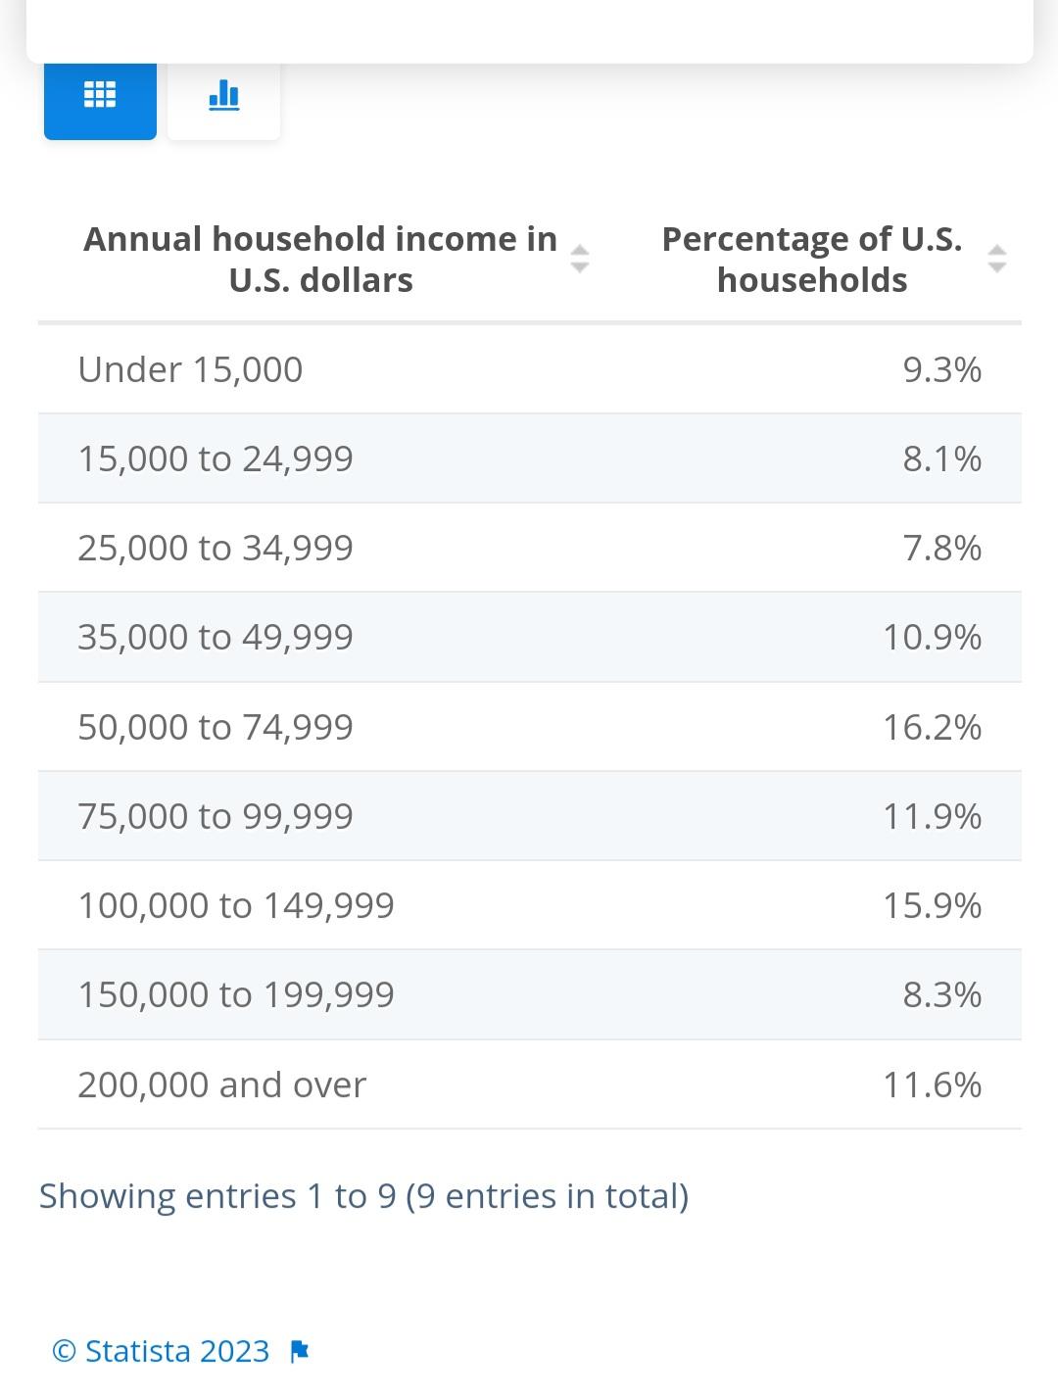The width and height of the screenshot is (1058, 1396).
Task: Select the 150,000 to 199,999 row
Action: point(530,994)
